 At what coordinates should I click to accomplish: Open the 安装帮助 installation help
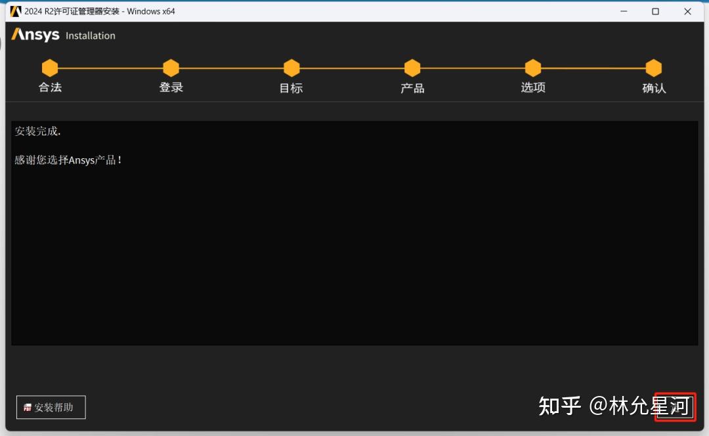click(x=51, y=407)
